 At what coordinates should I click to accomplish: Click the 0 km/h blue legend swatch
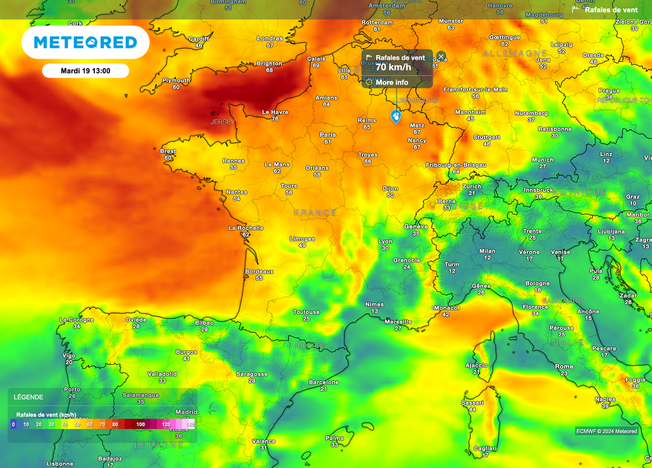(13, 424)
